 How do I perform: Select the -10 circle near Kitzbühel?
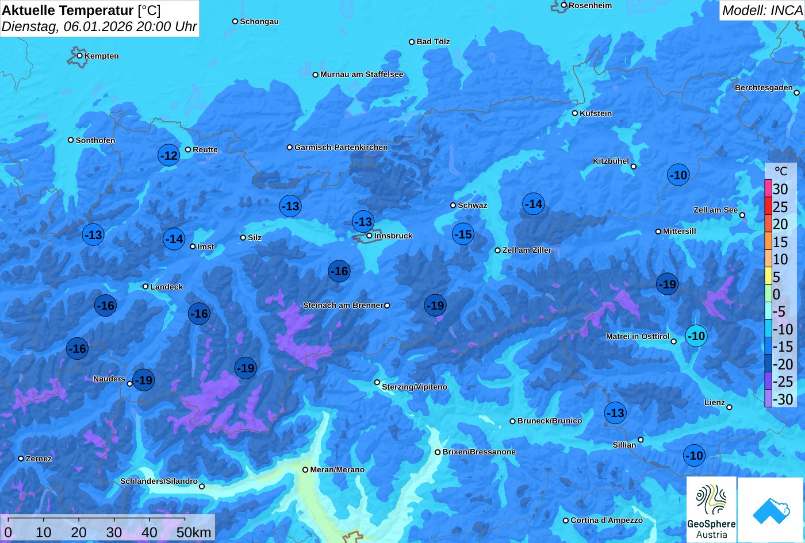pyautogui.click(x=678, y=175)
